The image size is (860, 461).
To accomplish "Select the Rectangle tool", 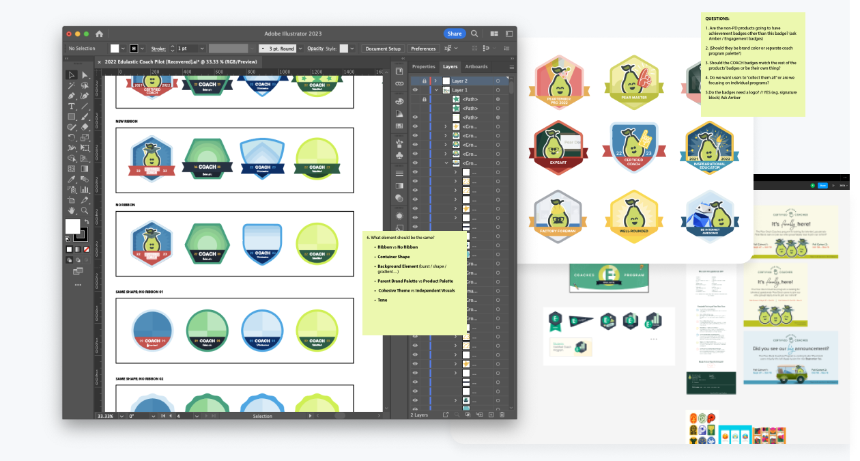I will pos(71,117).
